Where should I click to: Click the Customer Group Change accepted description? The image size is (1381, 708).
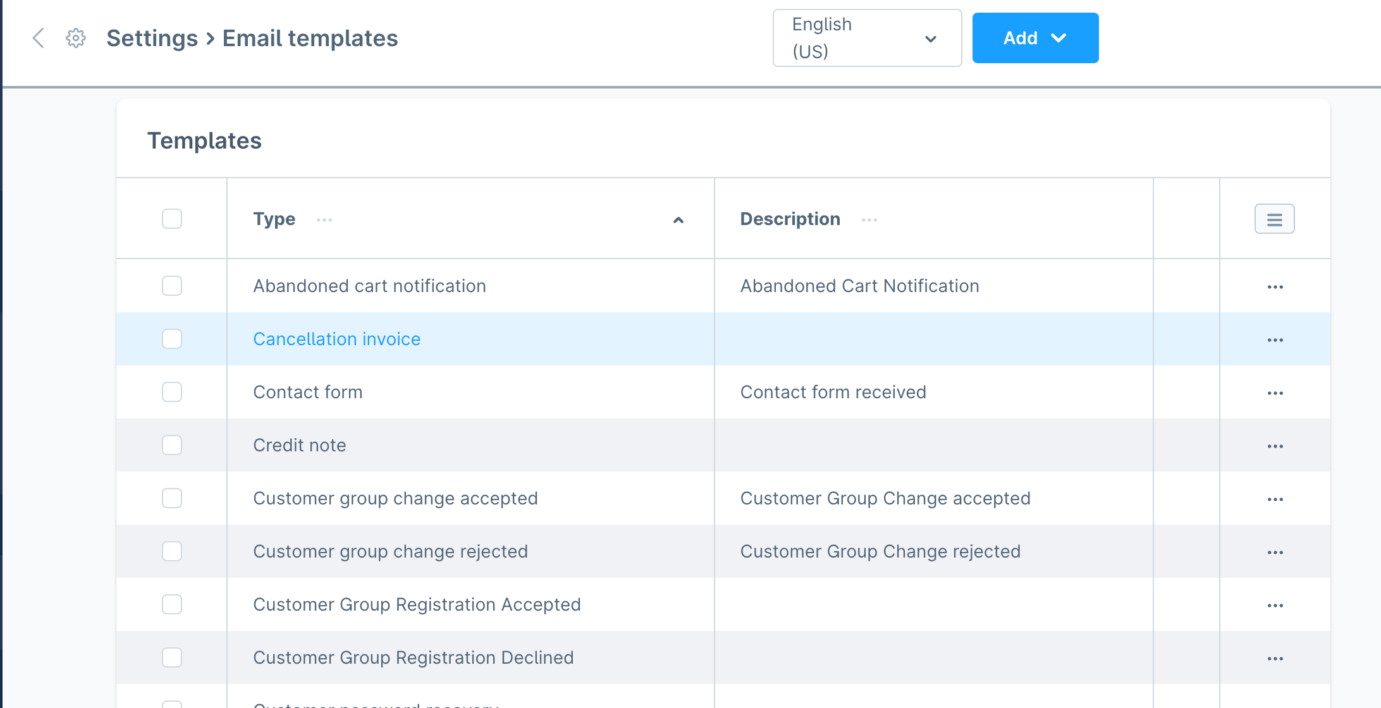[885, 498]
